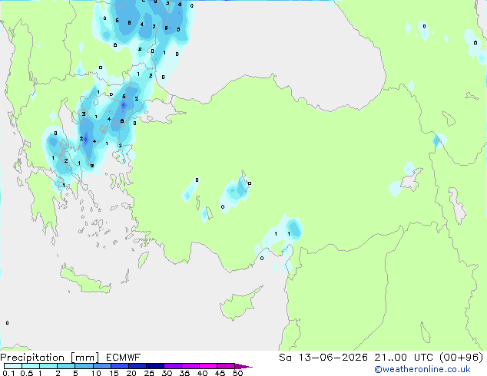
Task: Click the 'Sa' weekday abbreviation
Action: point(285,358)
